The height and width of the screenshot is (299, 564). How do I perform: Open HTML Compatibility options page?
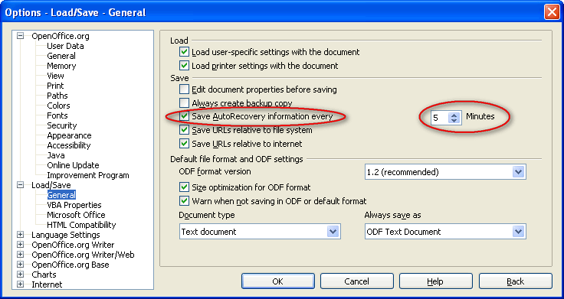81,225
